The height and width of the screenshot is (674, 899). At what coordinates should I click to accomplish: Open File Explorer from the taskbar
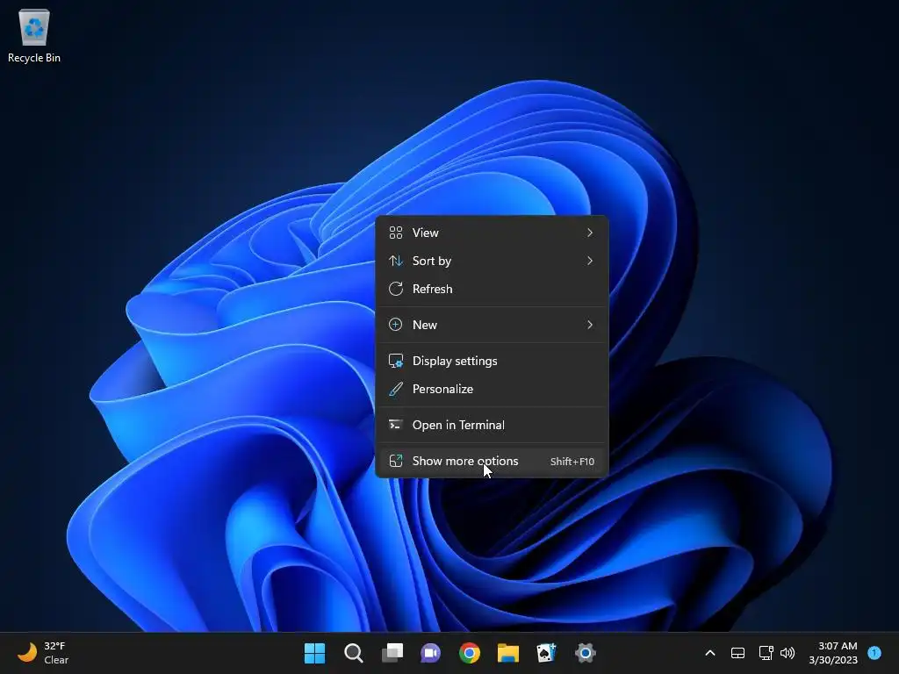(508, 653)
